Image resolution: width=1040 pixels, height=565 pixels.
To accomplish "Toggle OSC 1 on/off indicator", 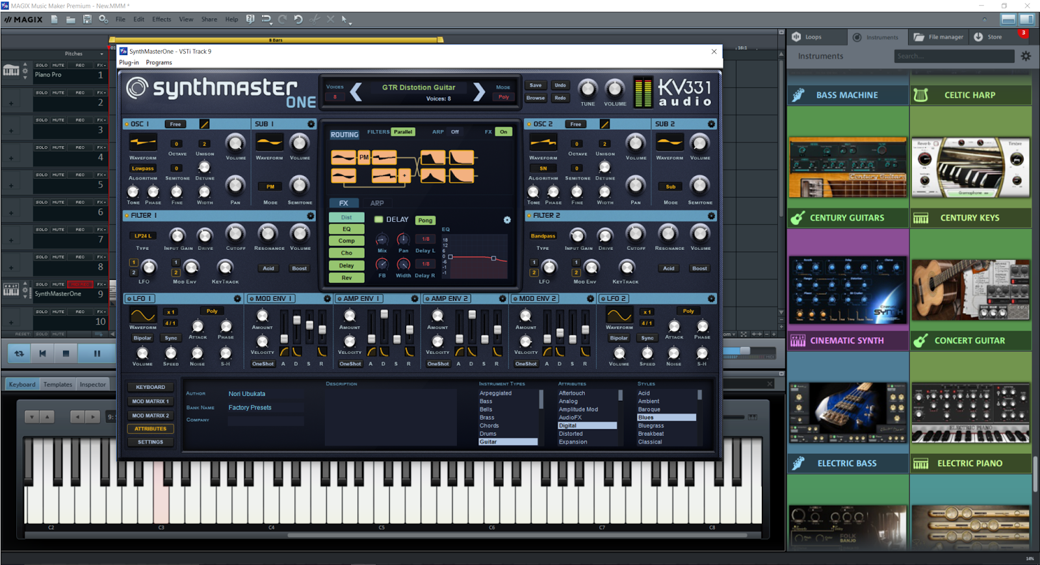I will pyautogui.click(x=127, y=124).
